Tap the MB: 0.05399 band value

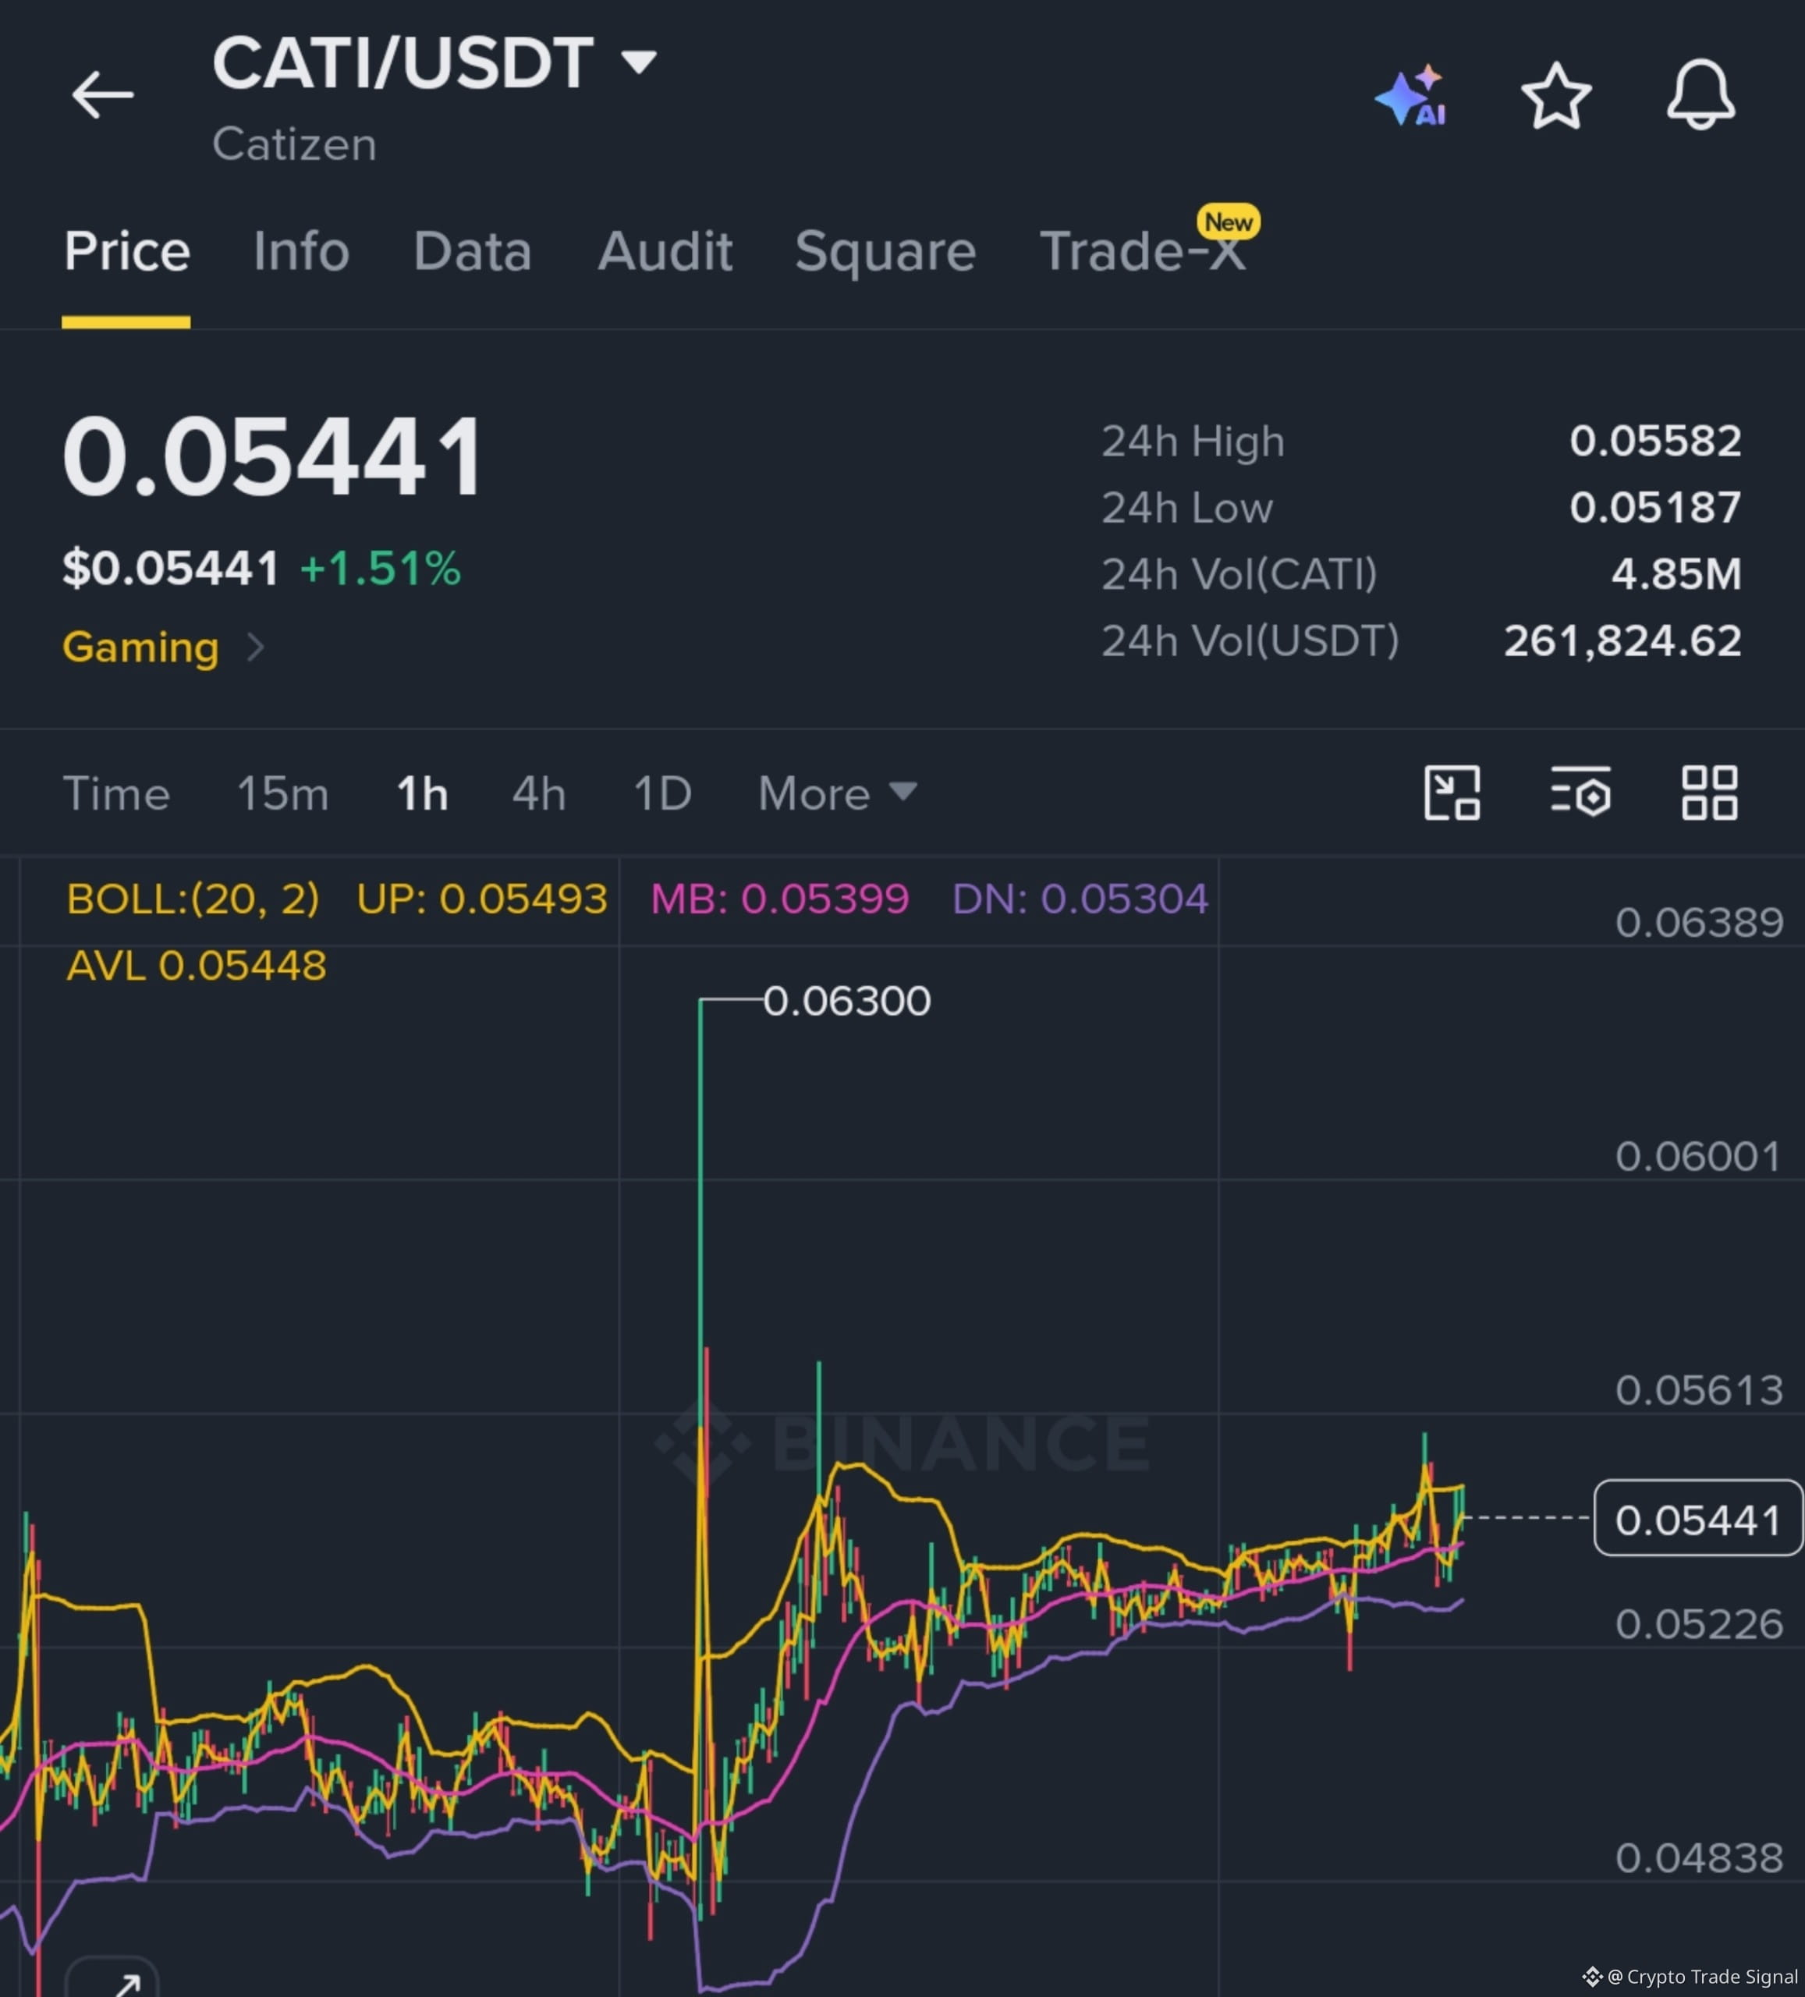point(780,899)
